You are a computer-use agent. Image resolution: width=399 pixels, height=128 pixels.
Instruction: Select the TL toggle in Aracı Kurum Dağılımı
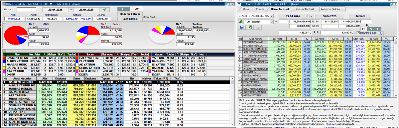pos(123,9)
